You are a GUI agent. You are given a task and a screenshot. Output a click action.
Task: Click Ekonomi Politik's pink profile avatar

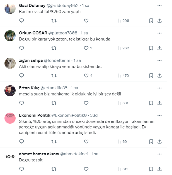[x=10, y=118]
